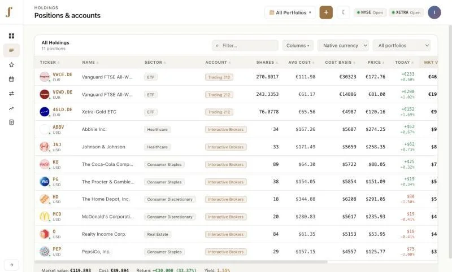452x272 pixels.
Task: Open the All portfolios table filter dropdown
Action: (x=402, y=46)
